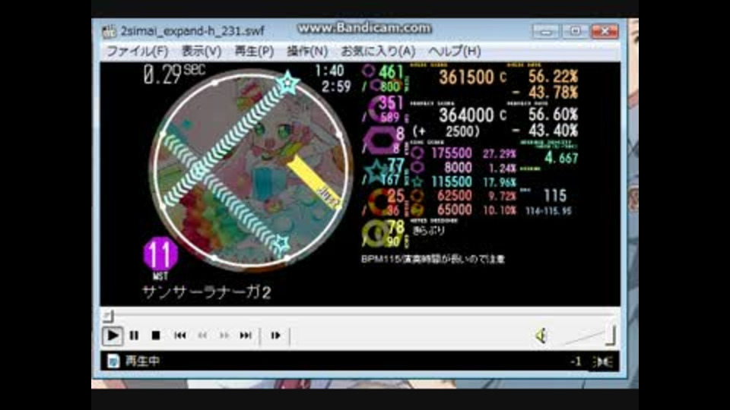Step forward one frame

275,336
